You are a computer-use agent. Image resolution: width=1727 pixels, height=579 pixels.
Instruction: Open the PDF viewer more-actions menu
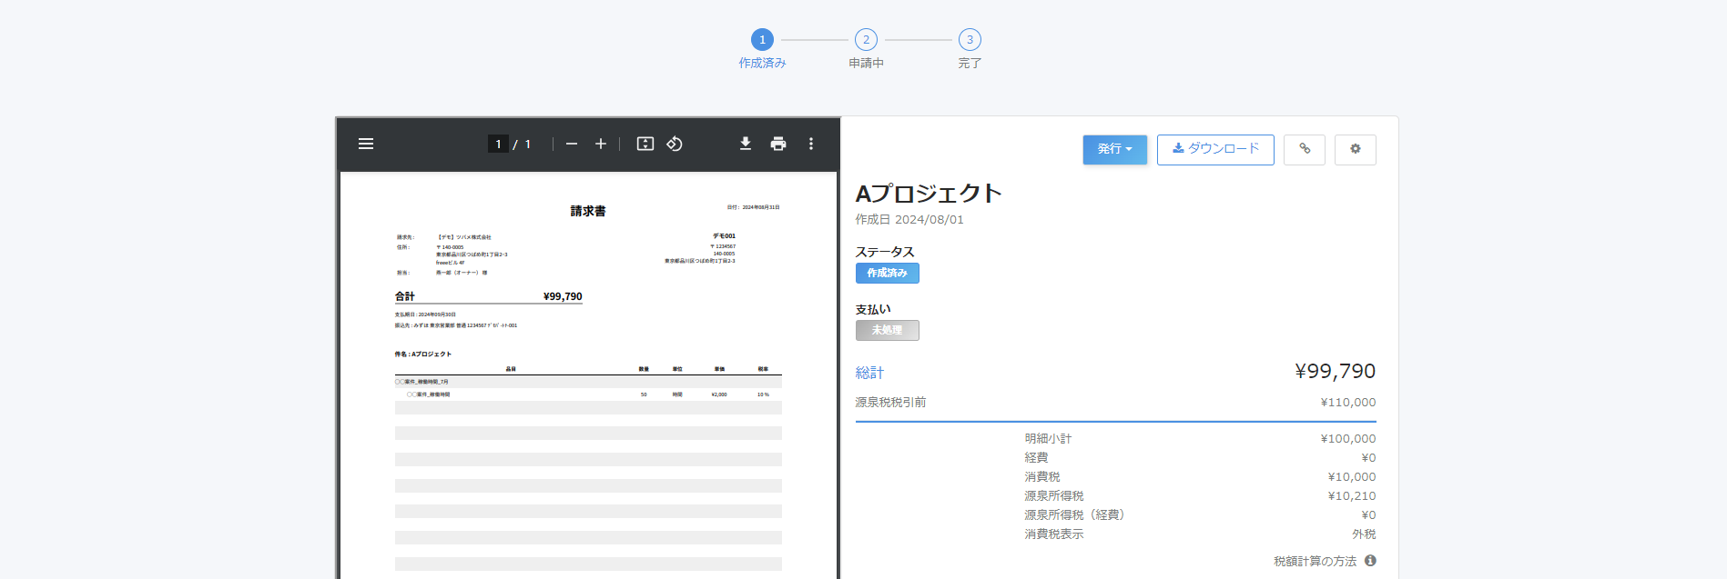click(811, 144)
